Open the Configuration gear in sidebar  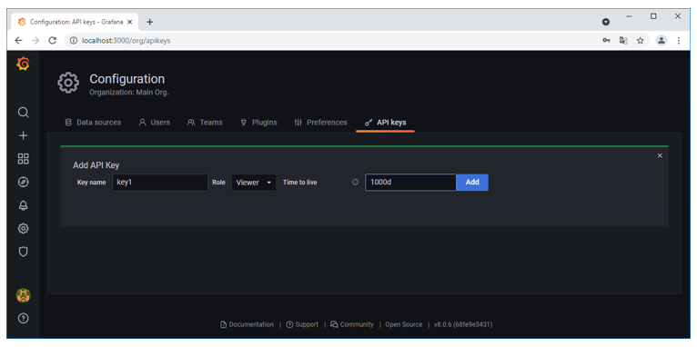[23, 229]
